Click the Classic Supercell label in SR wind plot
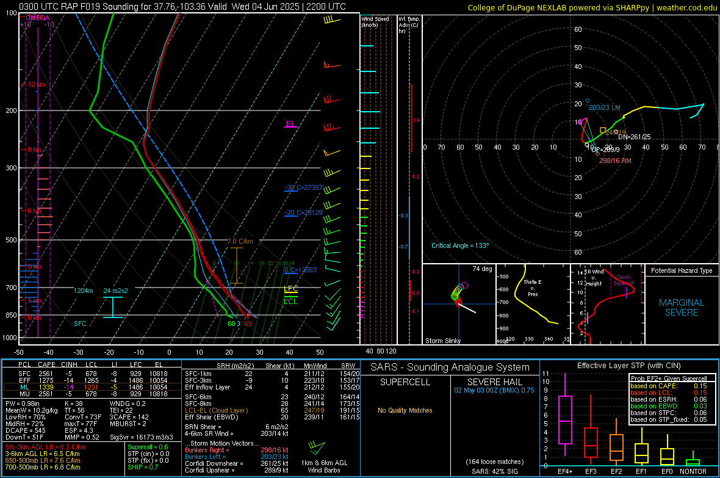This screenshot has height=478, width=720. coord(624,280)
